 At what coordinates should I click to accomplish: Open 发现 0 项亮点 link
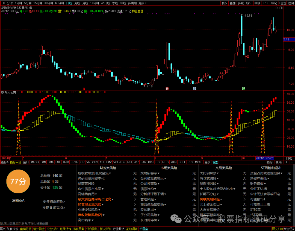click(54, 208)
